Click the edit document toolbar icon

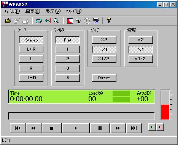click(x=17, y=21)
